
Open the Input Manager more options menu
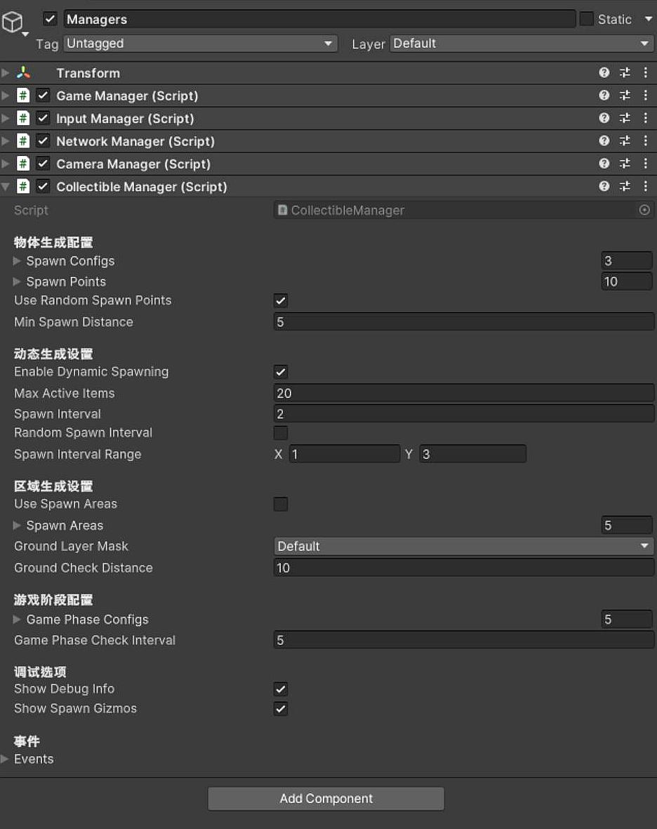(x=646, y=118)
